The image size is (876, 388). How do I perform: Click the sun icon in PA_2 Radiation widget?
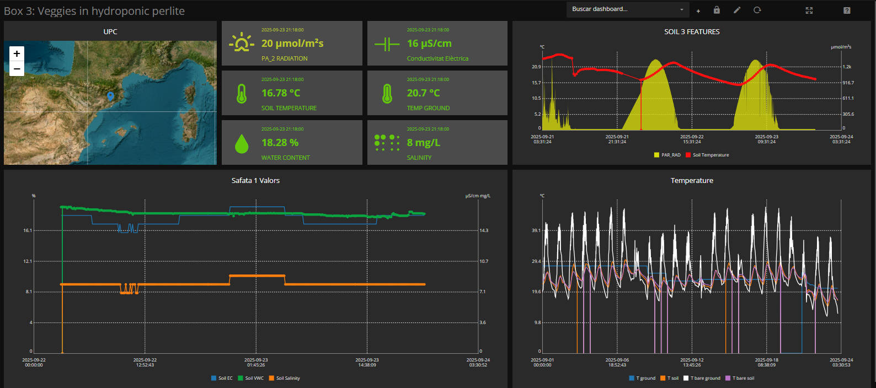pos(241,43)
